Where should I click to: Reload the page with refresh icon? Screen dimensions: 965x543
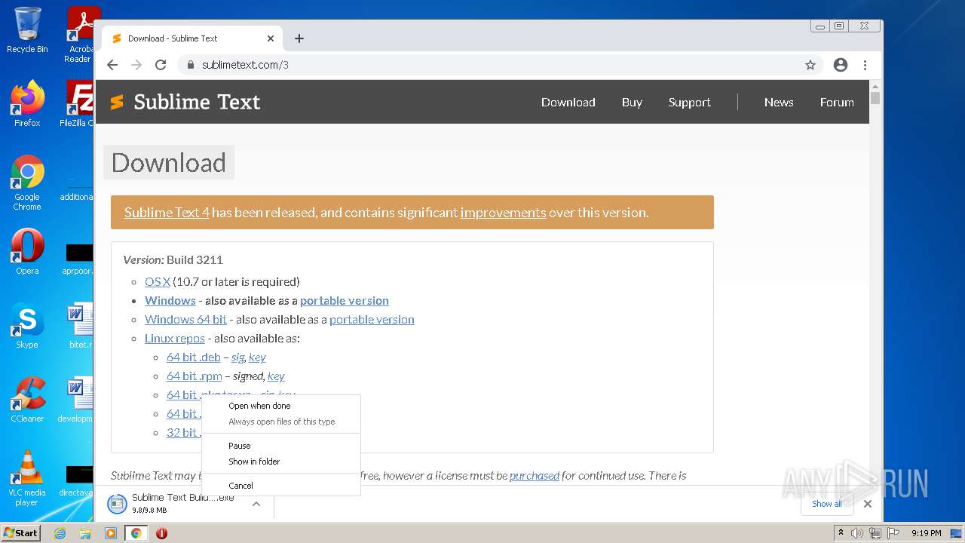point(161,65)
